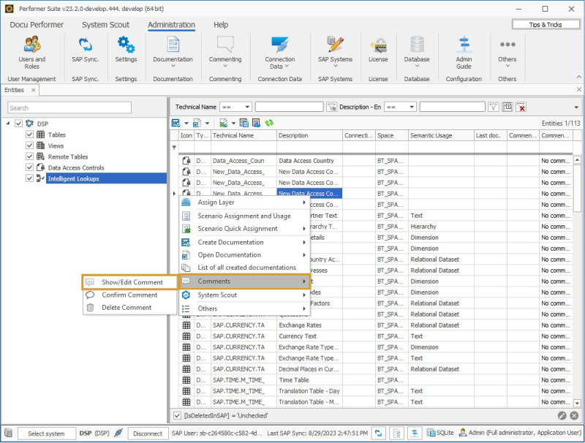This screenshot has width=585, height=443.
Task: Click the Tips & Tricks button
Action: click(546, 24)
